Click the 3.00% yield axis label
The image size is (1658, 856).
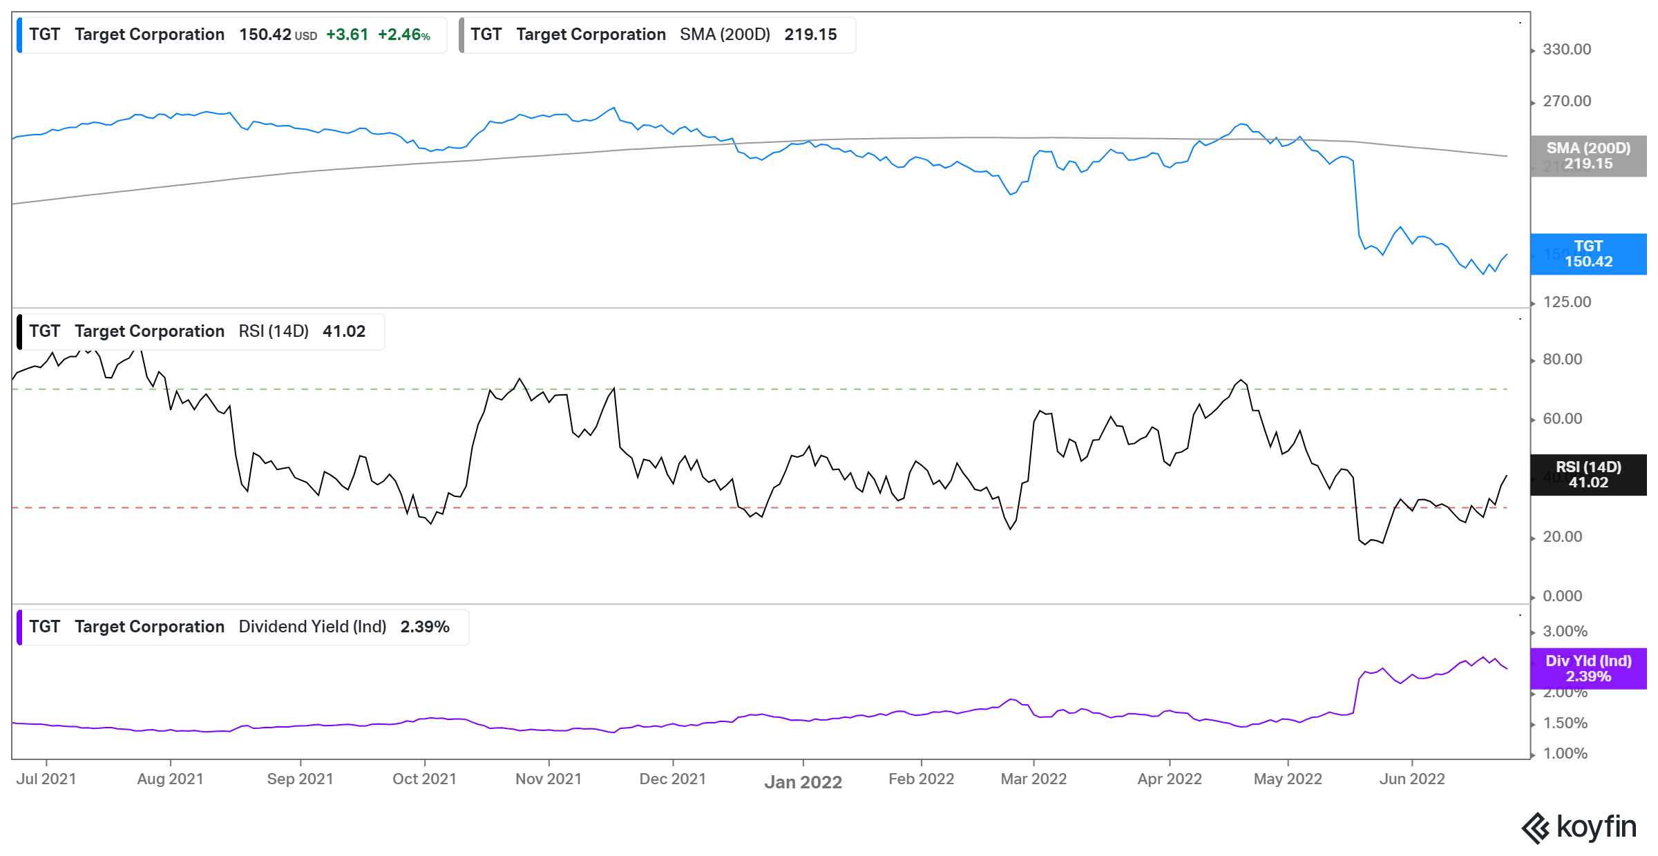[x=1565, y=632]
